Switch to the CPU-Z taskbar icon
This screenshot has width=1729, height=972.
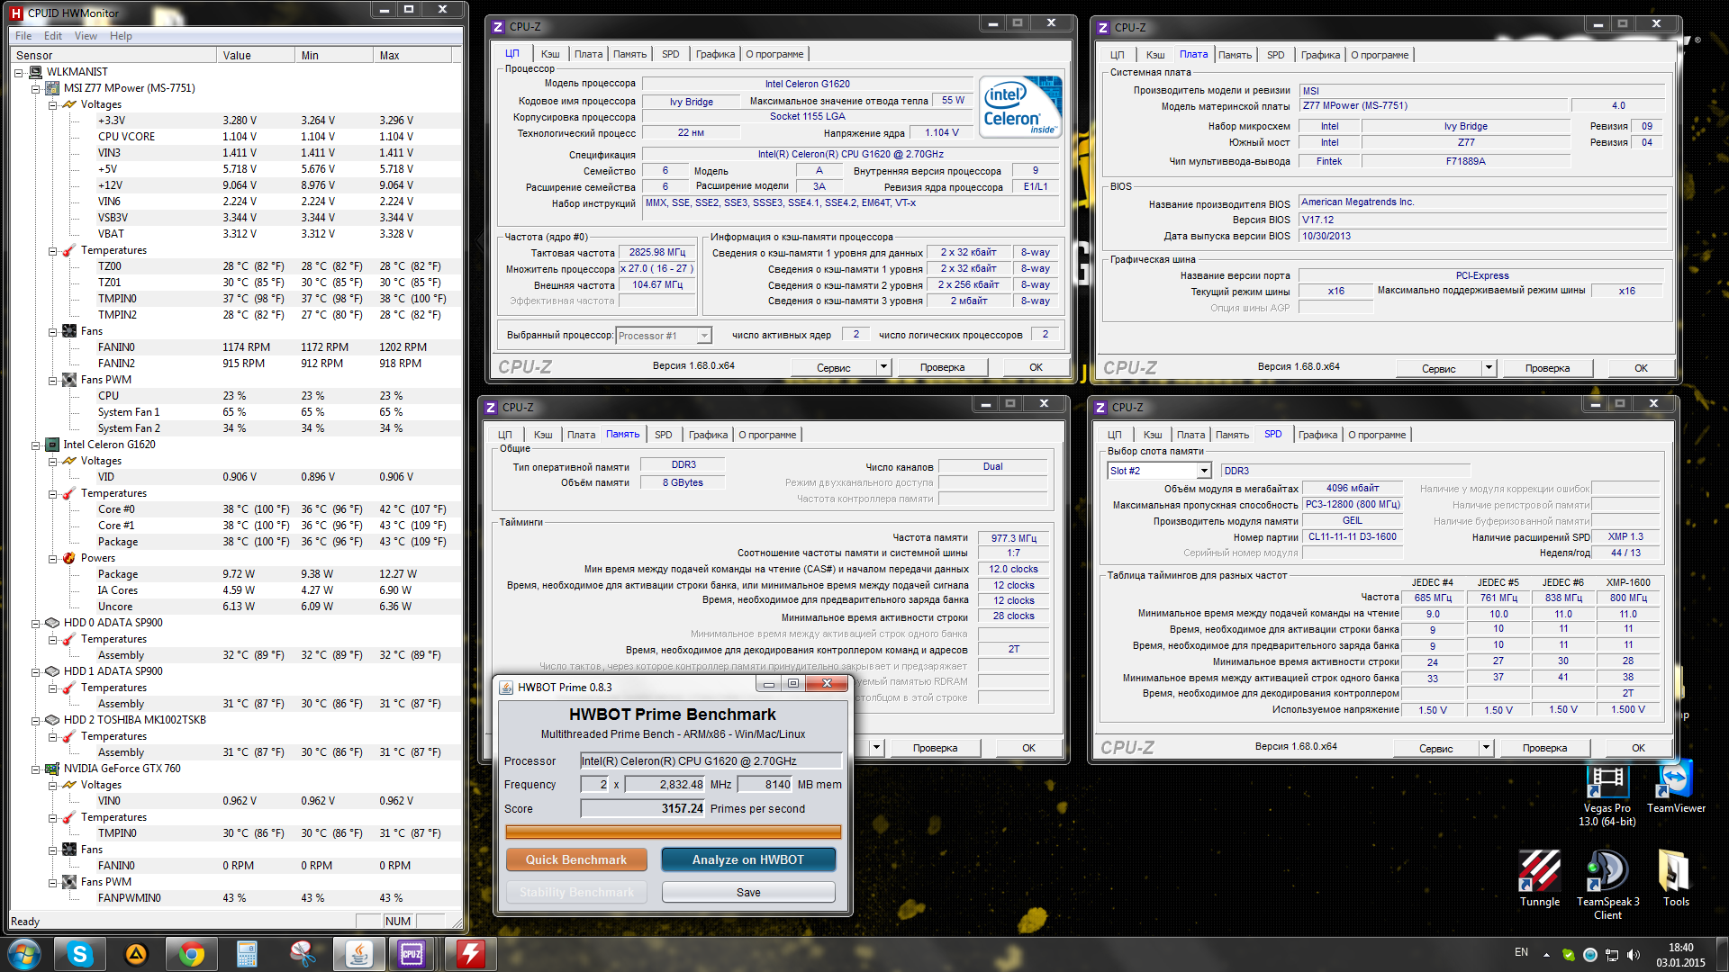412,954
